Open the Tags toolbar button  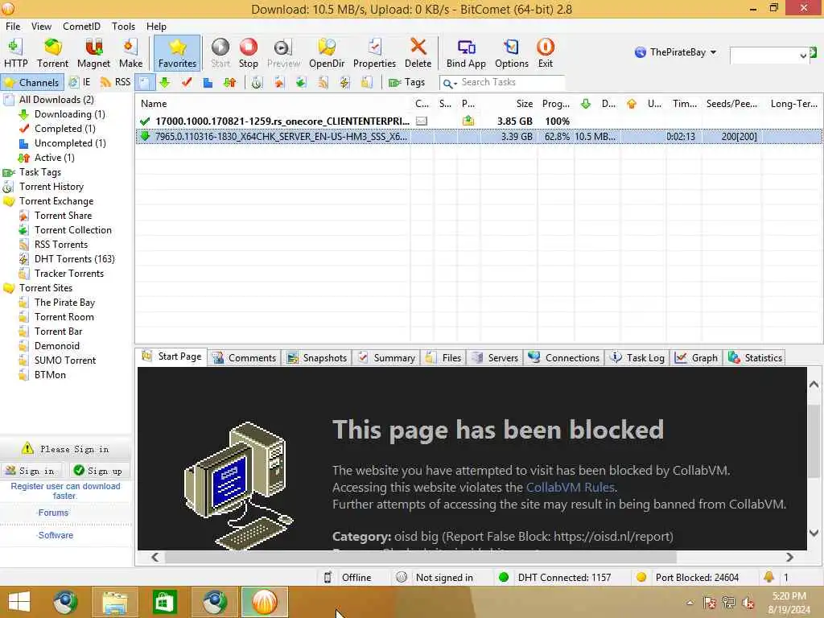tap(406, 83)
